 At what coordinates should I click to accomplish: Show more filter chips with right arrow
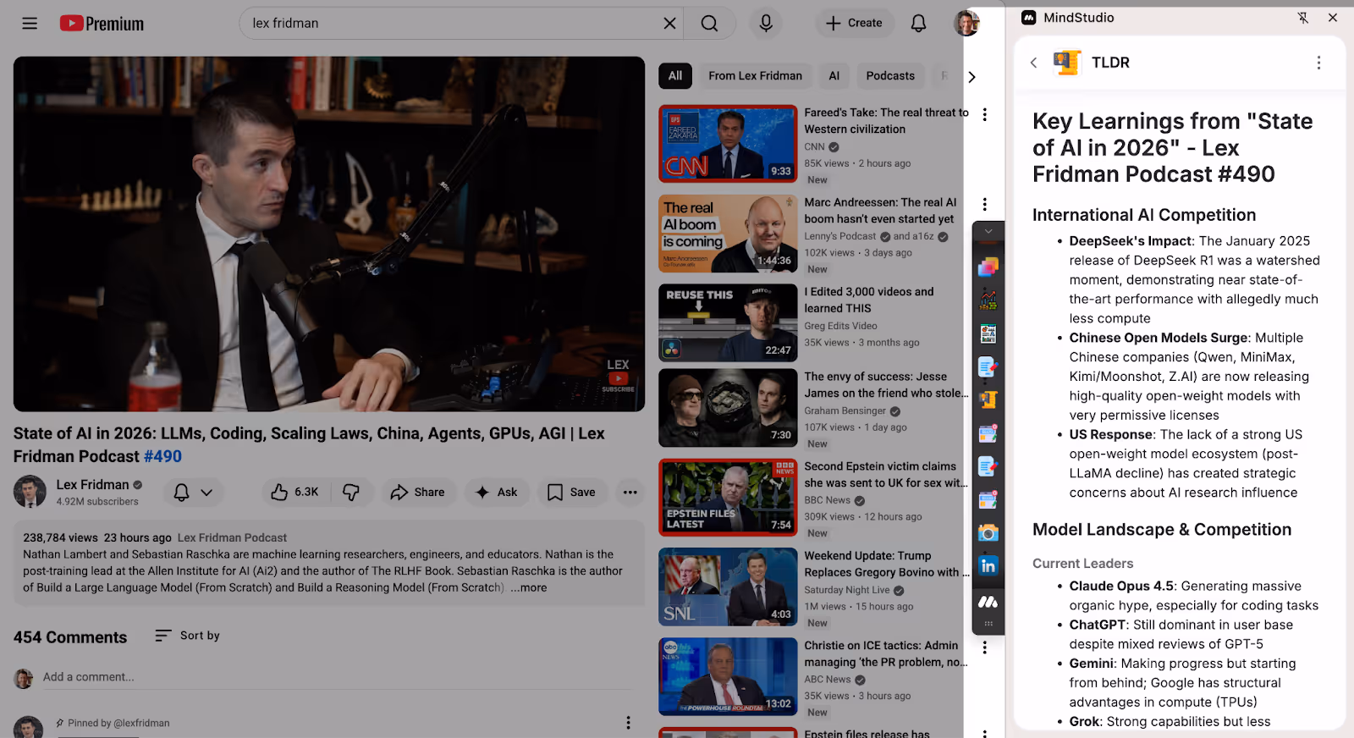click(x=971, y=76)
